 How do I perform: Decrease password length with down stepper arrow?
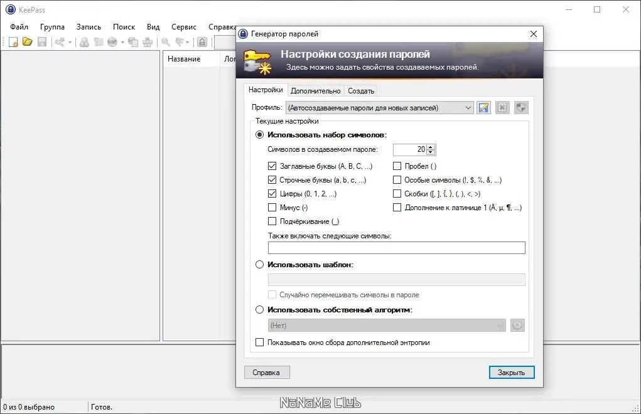(x=431, y=152)
